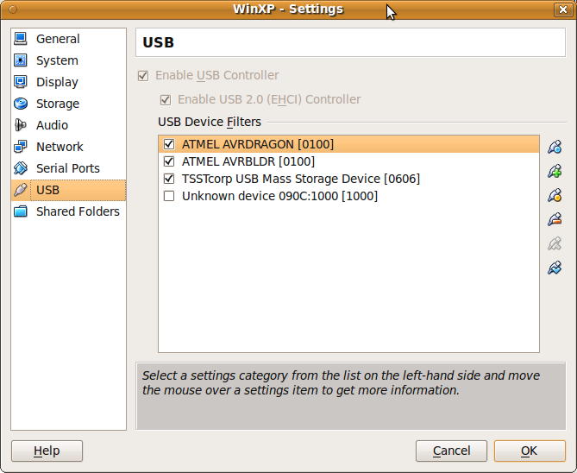Select the Storage category
Screen dimensions: 577x473
pos(58,104)
